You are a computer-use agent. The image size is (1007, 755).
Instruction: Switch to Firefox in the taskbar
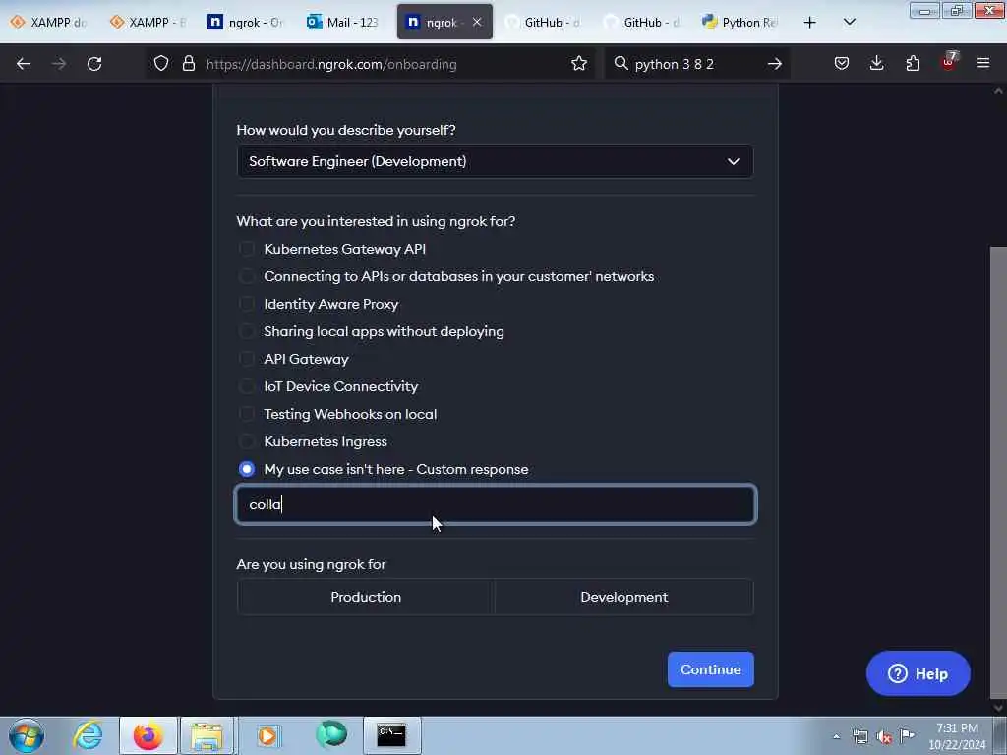coord(148,735)
